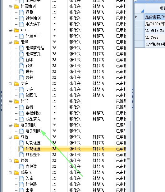Image resolution: width=165 pixels, height=192 pixels.
Task: Click the document icon beside 曝光
Action: tap(21, 72)
